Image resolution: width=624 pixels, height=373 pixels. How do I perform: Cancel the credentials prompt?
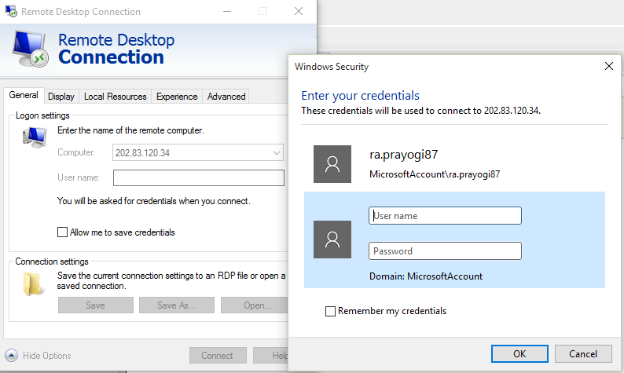[582, 353]
